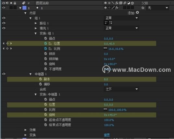Edit 组 1 位置 value 0.0,45.9
Image resolution: width=174 pixels, height=139 pixels.
point(109,44)
